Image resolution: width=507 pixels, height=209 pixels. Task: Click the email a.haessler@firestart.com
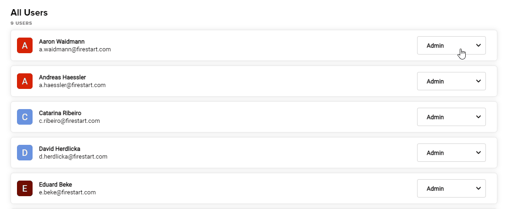72,85
